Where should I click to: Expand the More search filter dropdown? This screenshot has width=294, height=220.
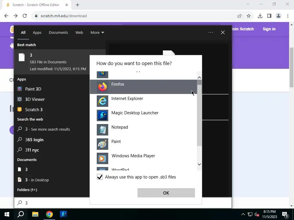pos(97,33)
